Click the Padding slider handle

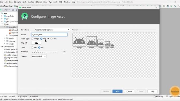point(36,51)
